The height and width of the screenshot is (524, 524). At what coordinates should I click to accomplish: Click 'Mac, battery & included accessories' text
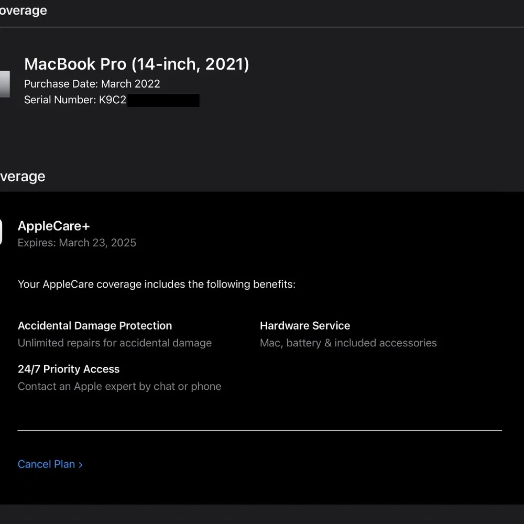[x=348, y=343]
